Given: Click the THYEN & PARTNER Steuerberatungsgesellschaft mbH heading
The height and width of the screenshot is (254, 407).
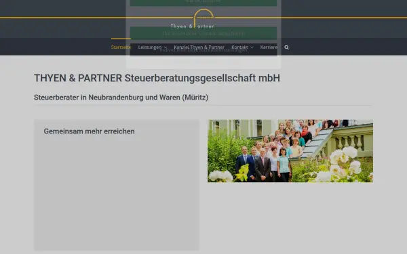Looking at the screenshot, I should pos(157,78).
